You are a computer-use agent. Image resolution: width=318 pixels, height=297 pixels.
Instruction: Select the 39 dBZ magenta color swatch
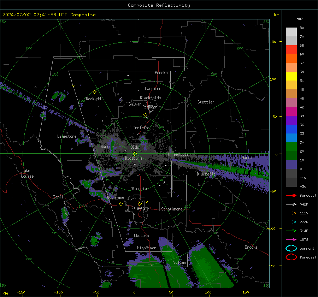click(291, 112)
